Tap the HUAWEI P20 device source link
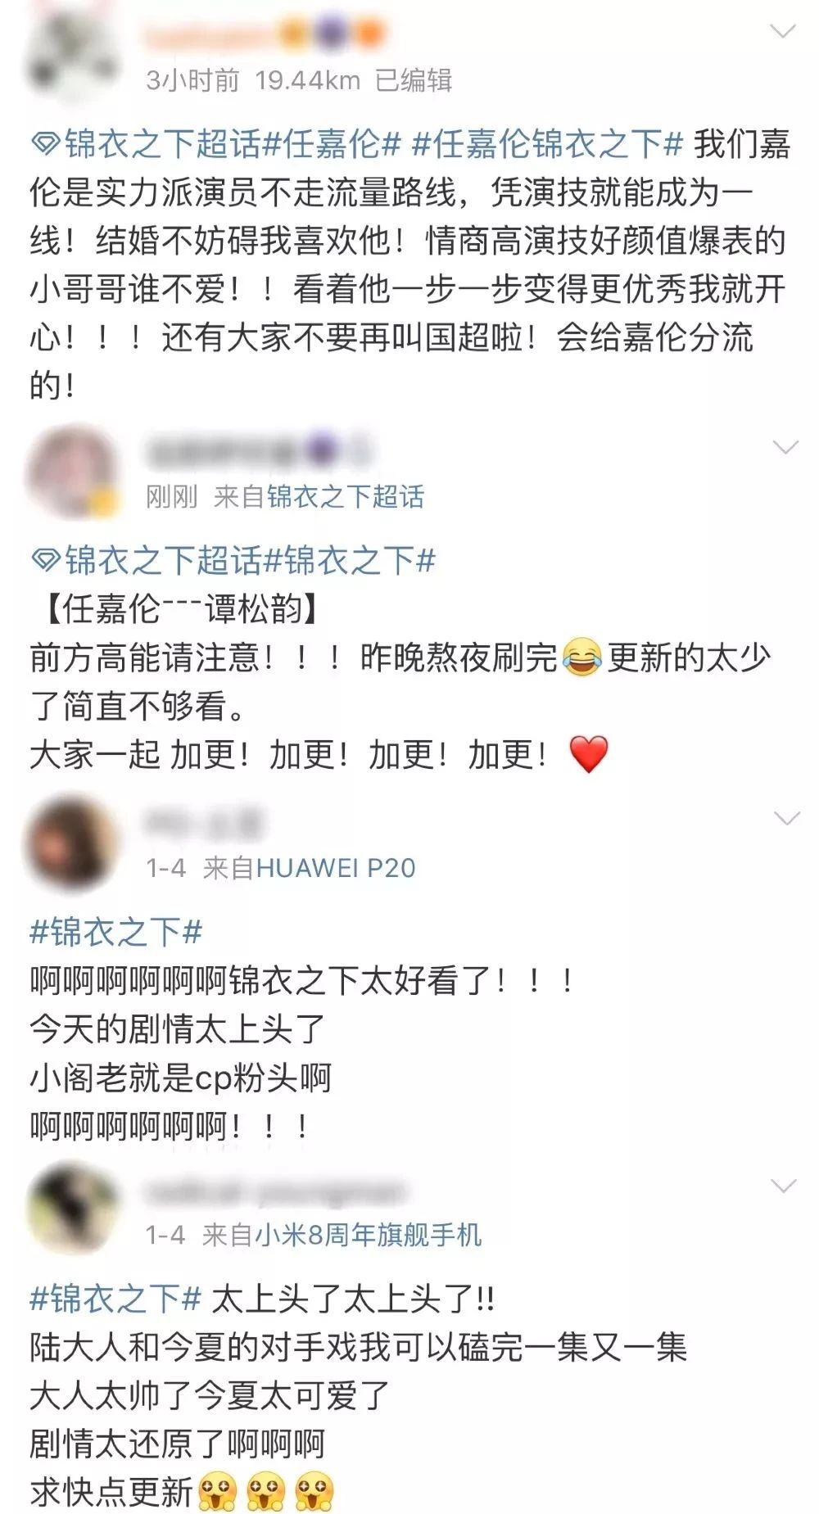Viewport: 819px width, 1514px height. tap(336, 867)
